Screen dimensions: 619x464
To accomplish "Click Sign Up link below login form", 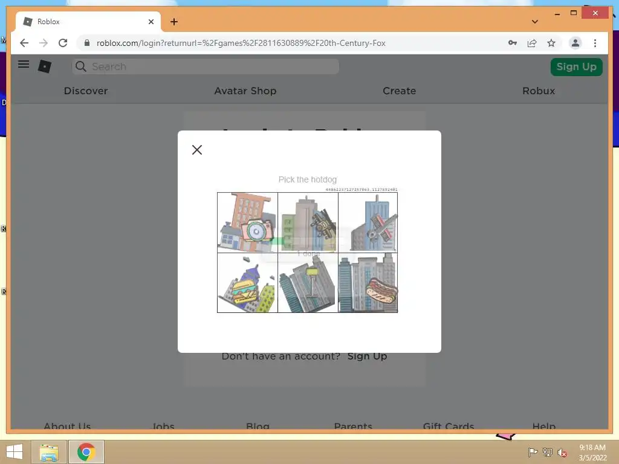I will [367, 356].
